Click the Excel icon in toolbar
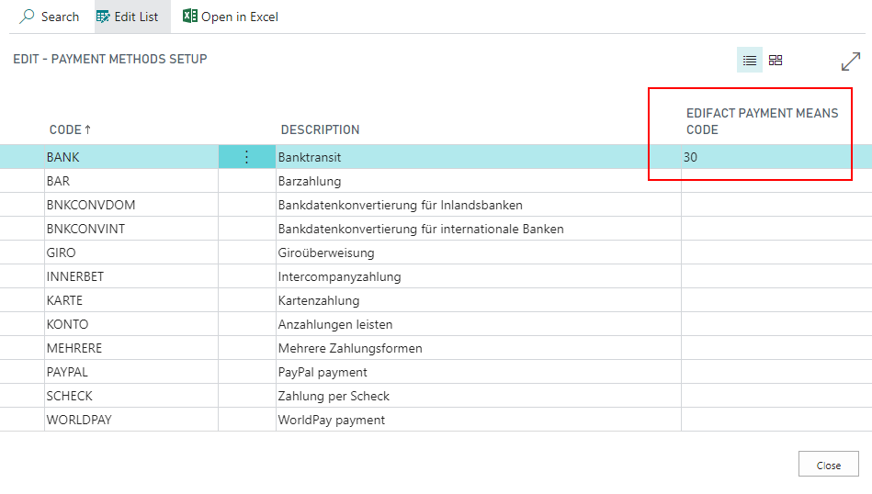 [x=189, y=17]
